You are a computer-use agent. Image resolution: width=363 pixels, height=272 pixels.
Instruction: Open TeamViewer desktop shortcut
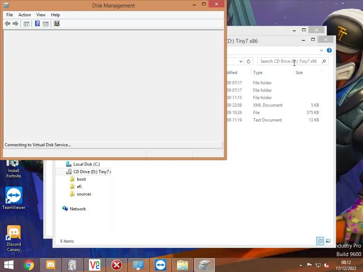(14, 198)
